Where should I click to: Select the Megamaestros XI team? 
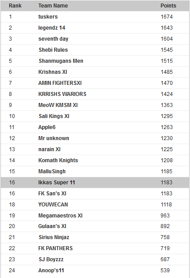[x=60, y=216]
